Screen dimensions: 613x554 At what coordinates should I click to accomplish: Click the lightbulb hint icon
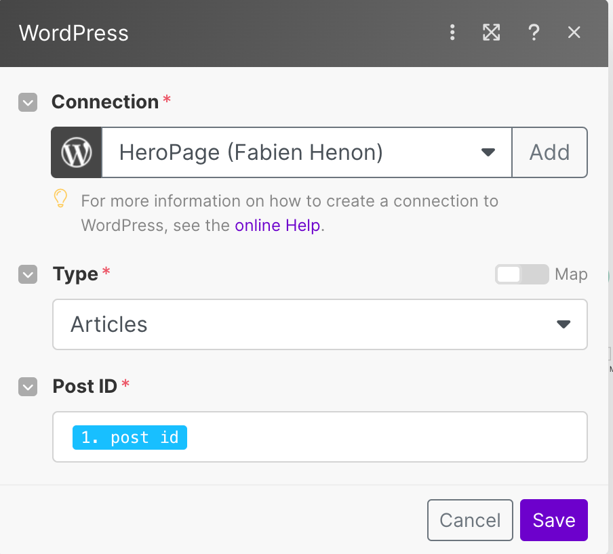point(60,198)
